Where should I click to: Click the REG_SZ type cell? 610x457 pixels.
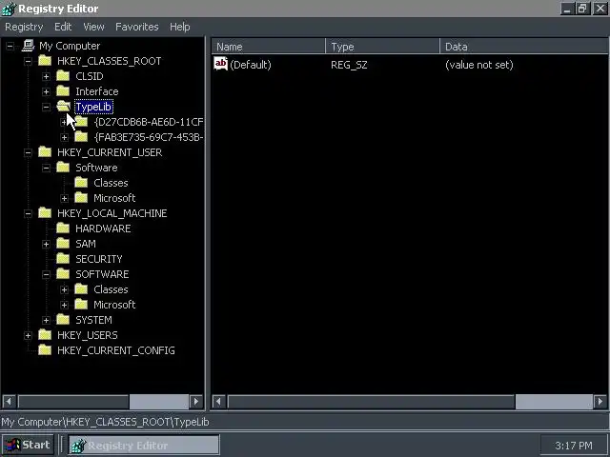point(349,65)
